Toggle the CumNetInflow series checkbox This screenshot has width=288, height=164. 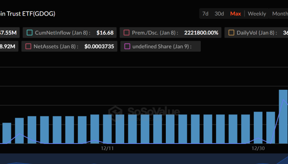click(x=30, y=32)
